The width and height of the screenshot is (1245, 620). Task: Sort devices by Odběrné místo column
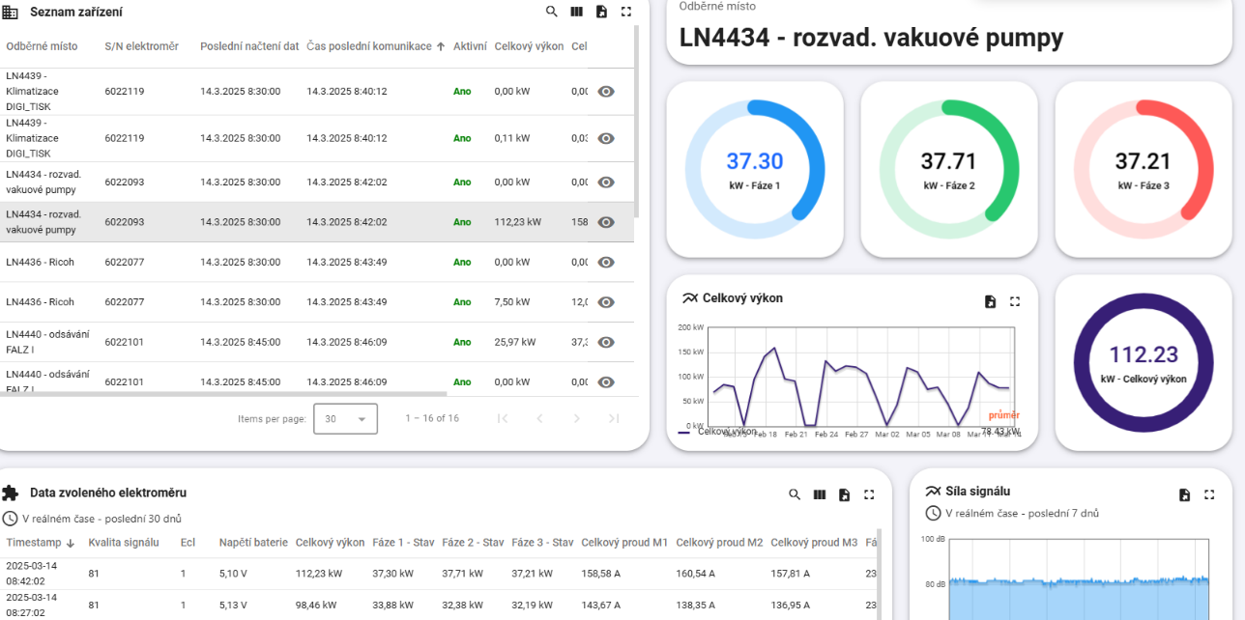click(42, 46)
